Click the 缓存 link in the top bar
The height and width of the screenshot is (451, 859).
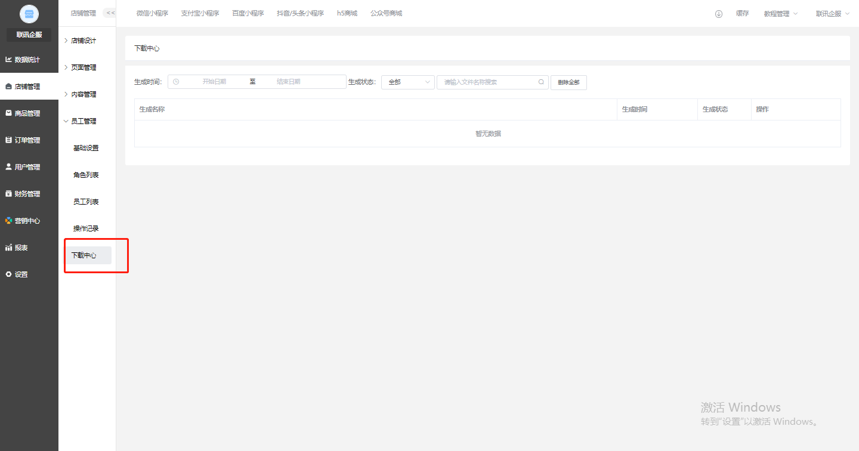(742, 13)
